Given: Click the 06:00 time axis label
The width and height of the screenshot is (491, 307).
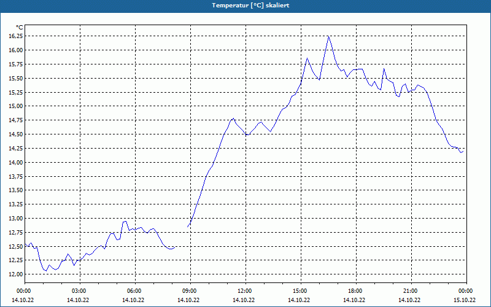Looking at the screenshot, I should coord(135,291).
